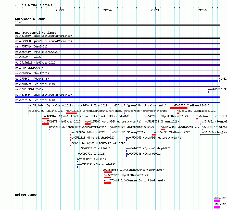
Task: Select the black nsv511050 variant line
Action: point(210,135)
